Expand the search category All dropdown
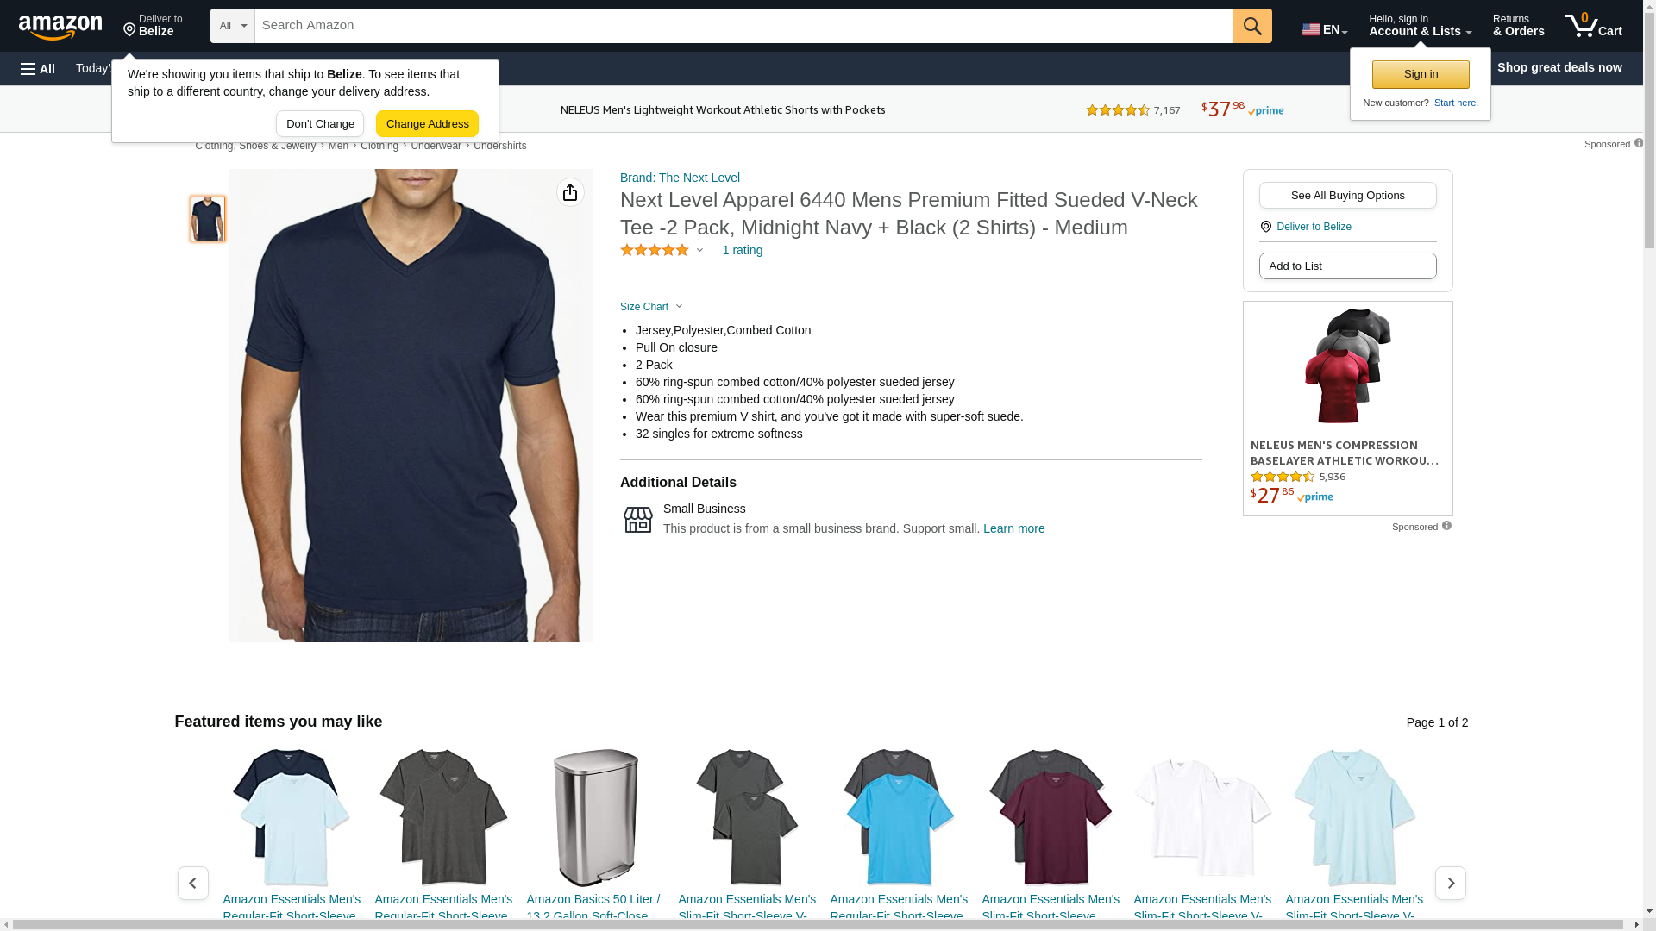The image size is (1656, 931). click(x=233, y=26)
